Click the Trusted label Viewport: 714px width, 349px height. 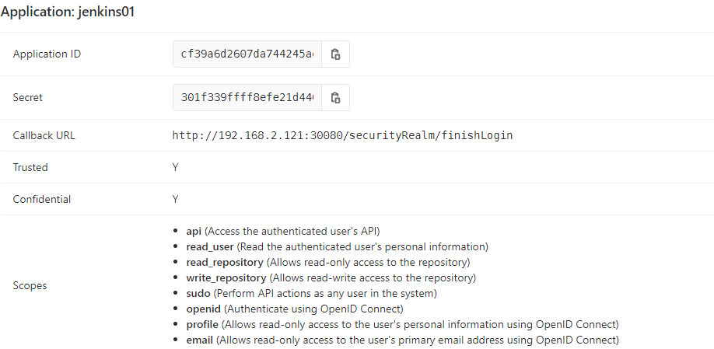coord(30,167)
